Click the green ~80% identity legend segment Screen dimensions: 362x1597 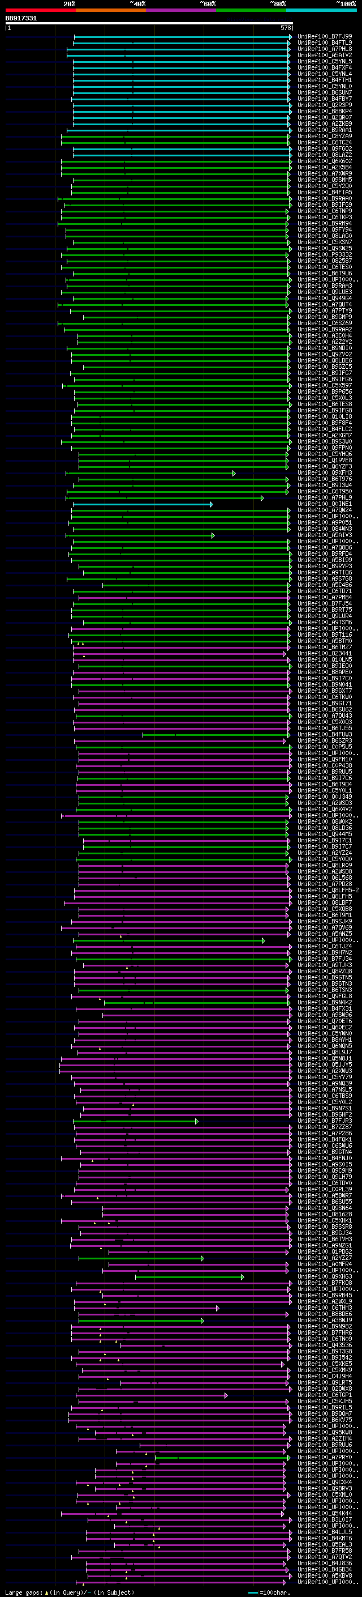pyautogui.click(x=251, y=10)
